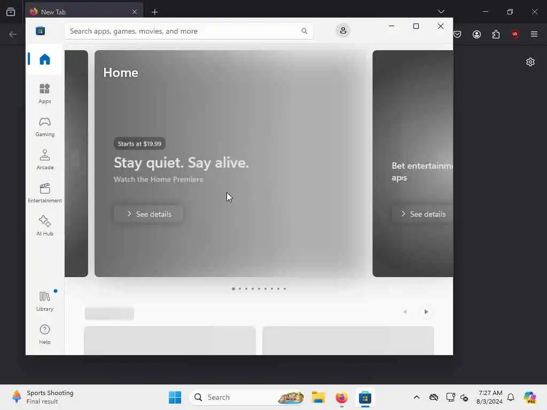
Task: Show the previous hero banner card
Action: [x=76, y=163]
